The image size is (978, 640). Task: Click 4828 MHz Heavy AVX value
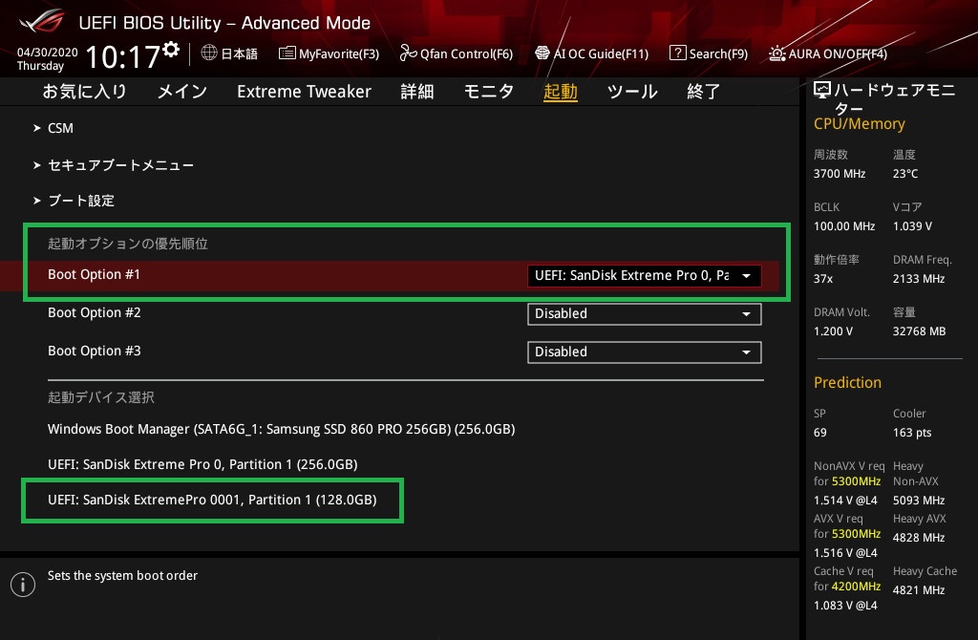coord(918,537)
